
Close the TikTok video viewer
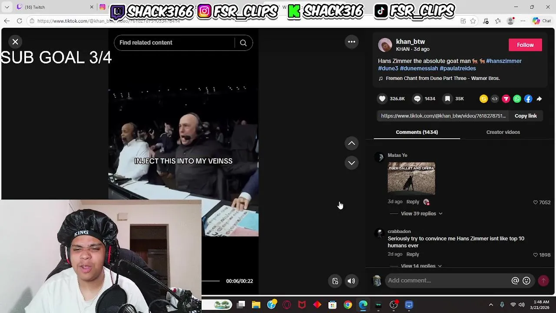coord(15,42)
